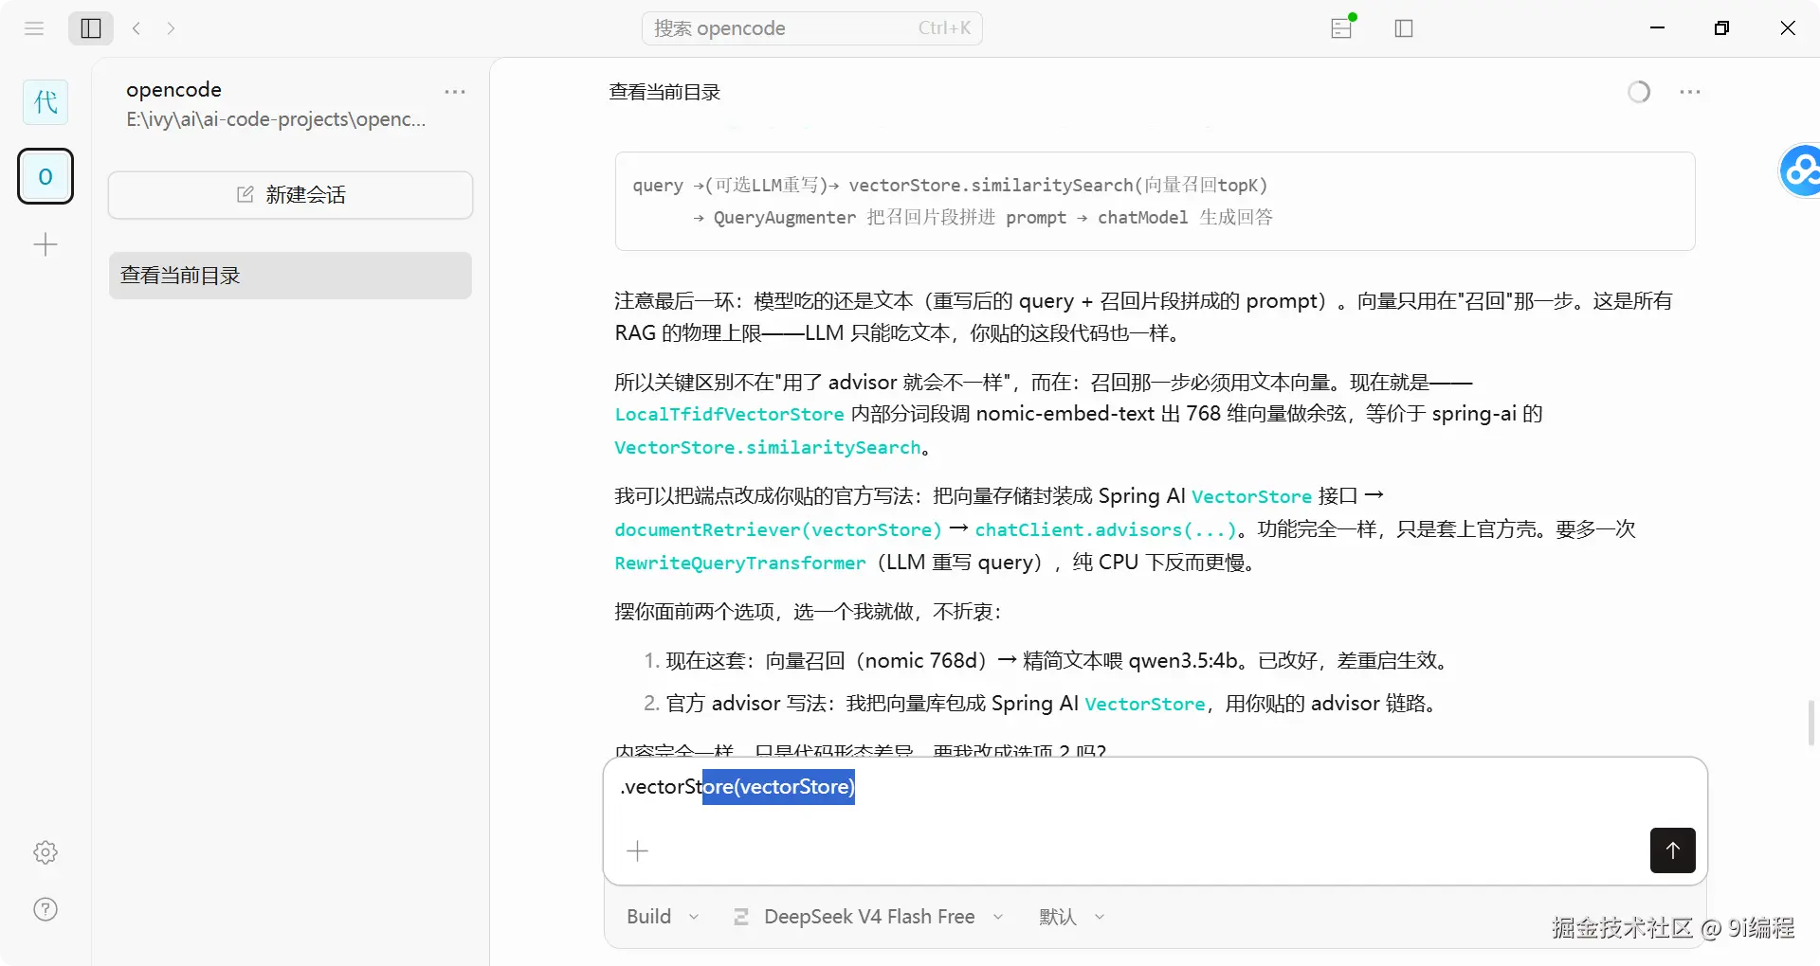This screenshot has height=966, width=1820.
Task: Go back with the left arrow
Action: pos(136,28)
